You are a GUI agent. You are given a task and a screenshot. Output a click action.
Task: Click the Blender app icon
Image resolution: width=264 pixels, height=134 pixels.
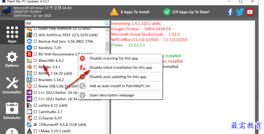click(29, 67)
